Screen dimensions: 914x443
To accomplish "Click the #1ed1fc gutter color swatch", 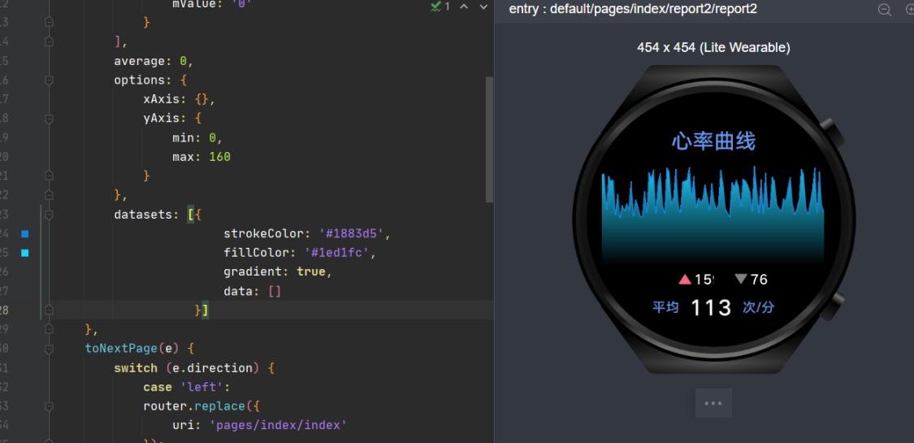I will tap(25, 253).
